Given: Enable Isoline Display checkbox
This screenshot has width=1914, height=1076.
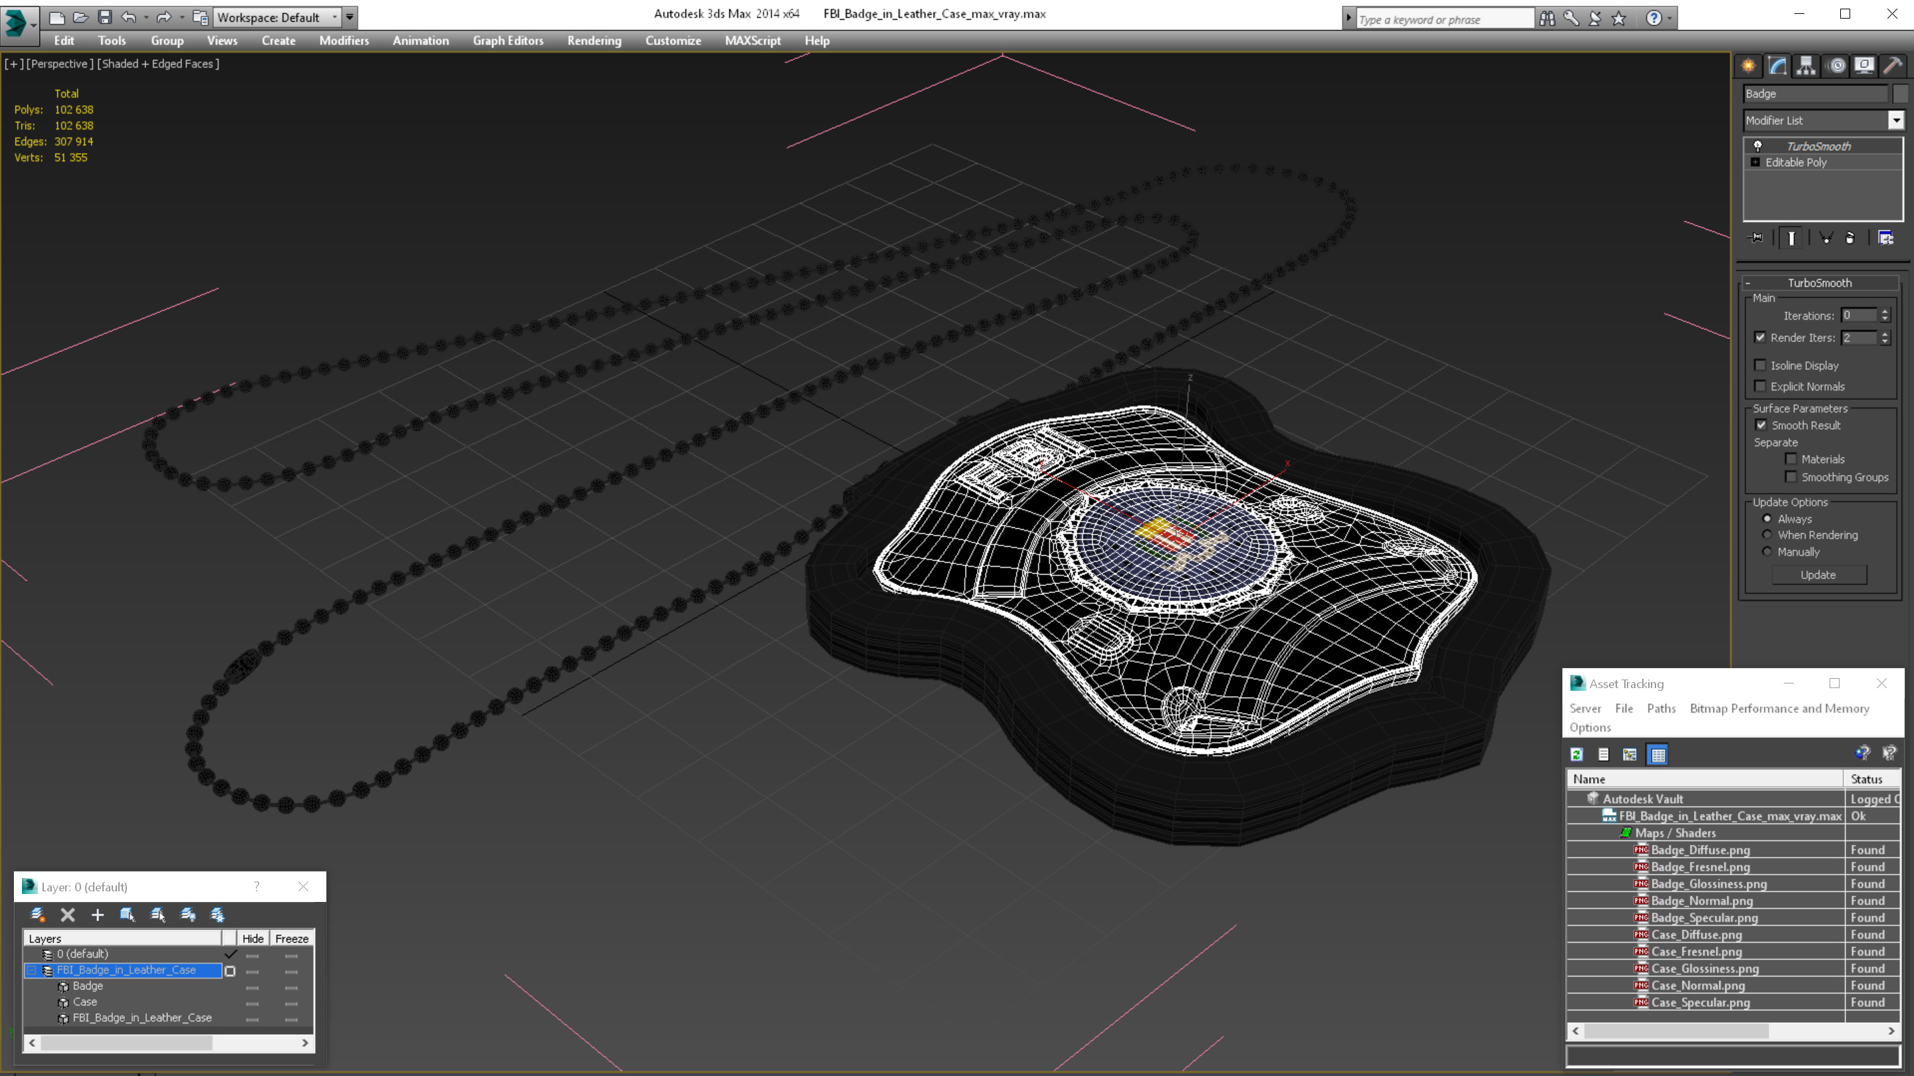Looking at the screenshot, I should point(1760,365).
